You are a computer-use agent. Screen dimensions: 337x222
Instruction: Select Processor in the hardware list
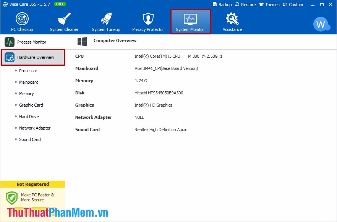(x=28, y=71)
